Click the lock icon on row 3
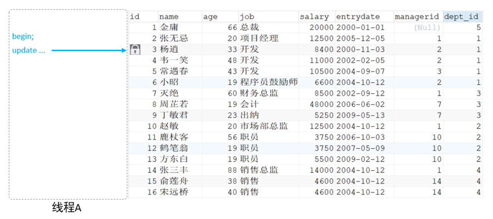The width and height of the screenshot is (493, 219). click(135, 49)
